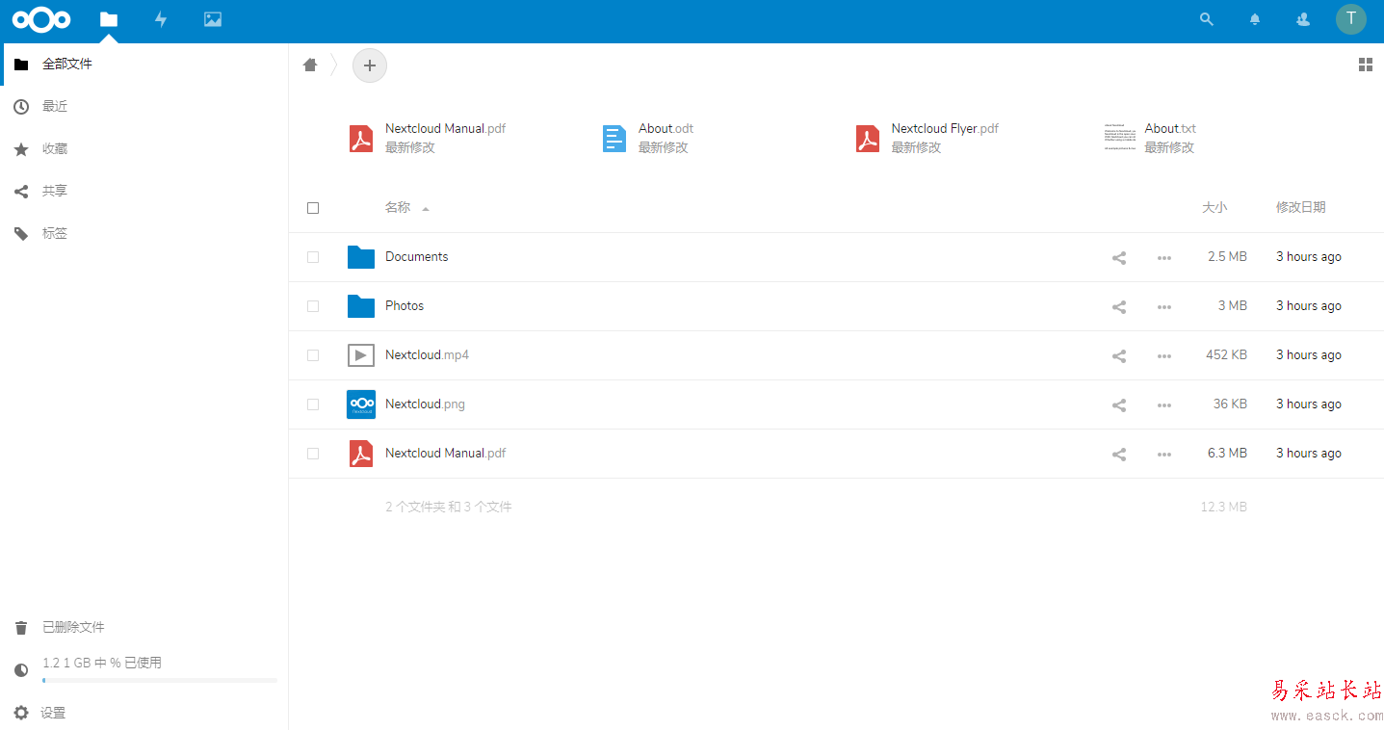This screenshot has width=1384, height=730.
Task: Open the Files app icon in top bar
Action: pyautogui.click(x=109, y=19)
